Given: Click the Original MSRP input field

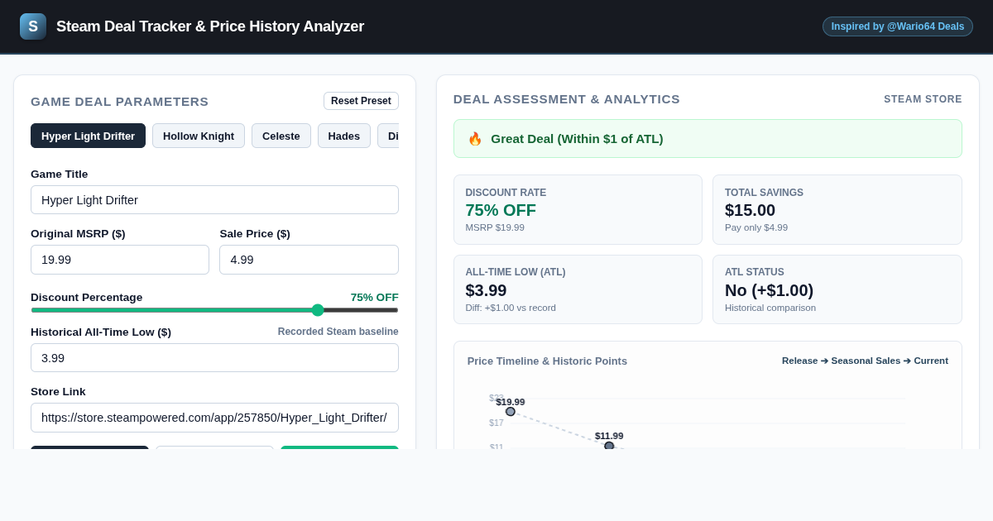Looking at the screenshot, I should click(120, 260).
